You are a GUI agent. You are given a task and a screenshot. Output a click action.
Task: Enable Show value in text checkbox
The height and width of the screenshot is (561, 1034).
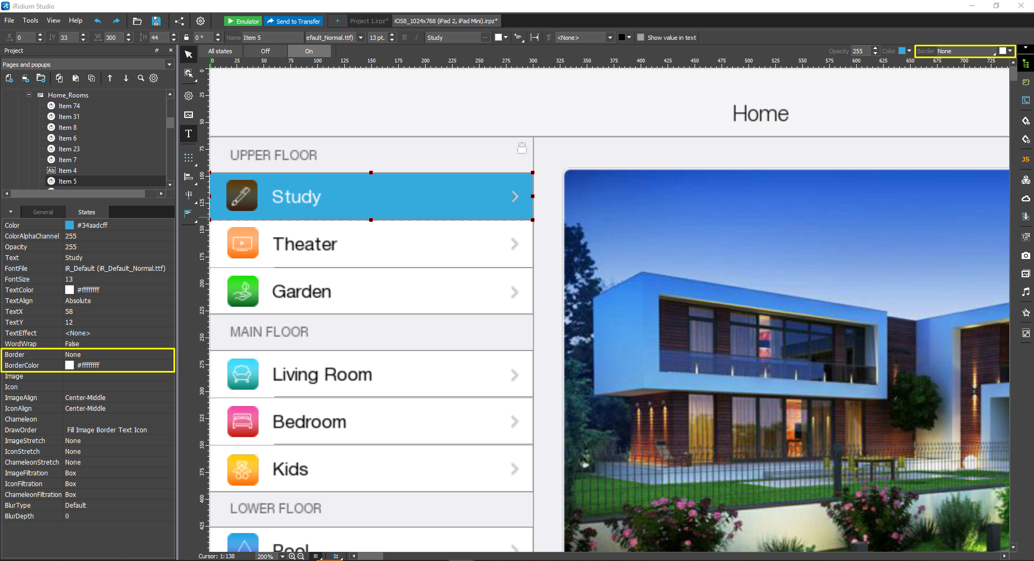point(641,38)
